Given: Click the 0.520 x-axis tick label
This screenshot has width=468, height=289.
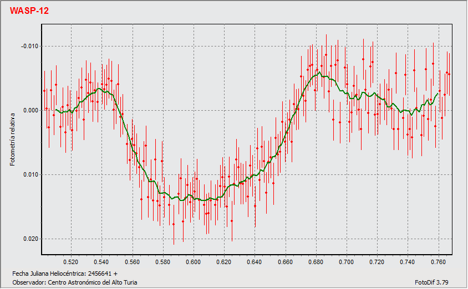Looking at the screenshot, I should pos(70,261).
